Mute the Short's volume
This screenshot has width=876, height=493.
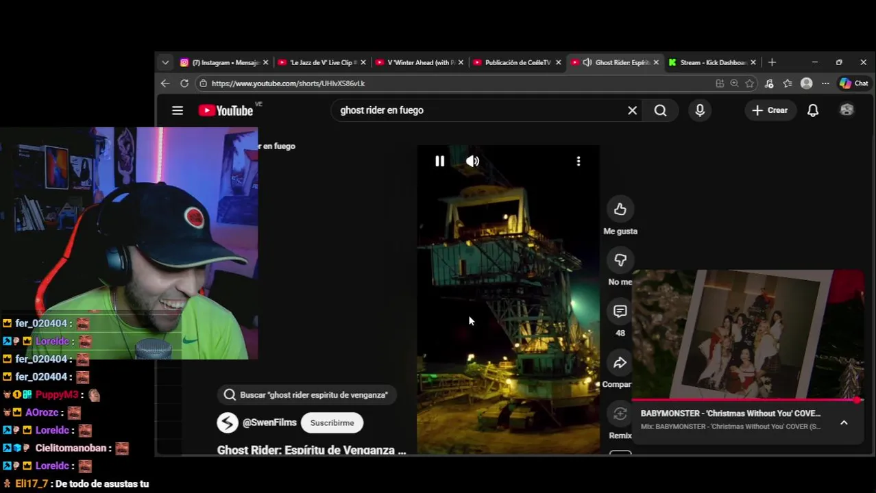coord(472,161)
